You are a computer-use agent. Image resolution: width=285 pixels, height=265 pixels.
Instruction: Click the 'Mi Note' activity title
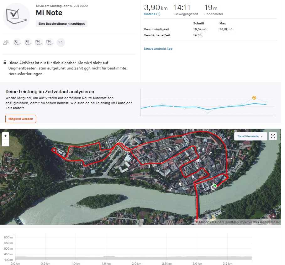[x=49, y=13]
